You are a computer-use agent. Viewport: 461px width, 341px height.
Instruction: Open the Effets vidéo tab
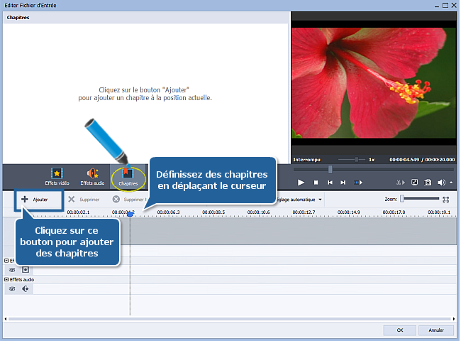pyautogui.click(x=57, y=177)
